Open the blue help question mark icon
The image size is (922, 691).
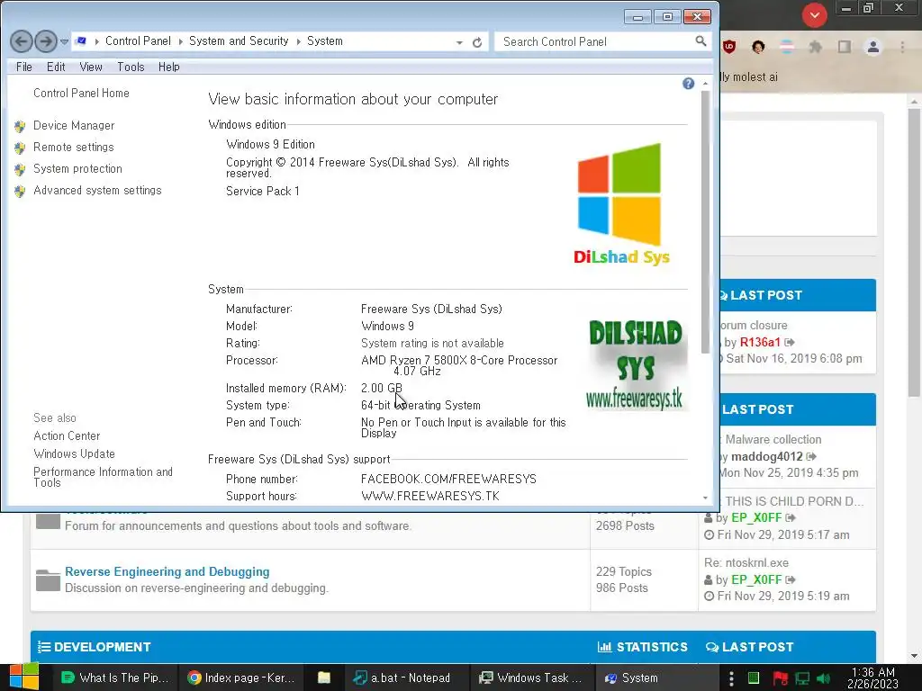coord(689,84)
